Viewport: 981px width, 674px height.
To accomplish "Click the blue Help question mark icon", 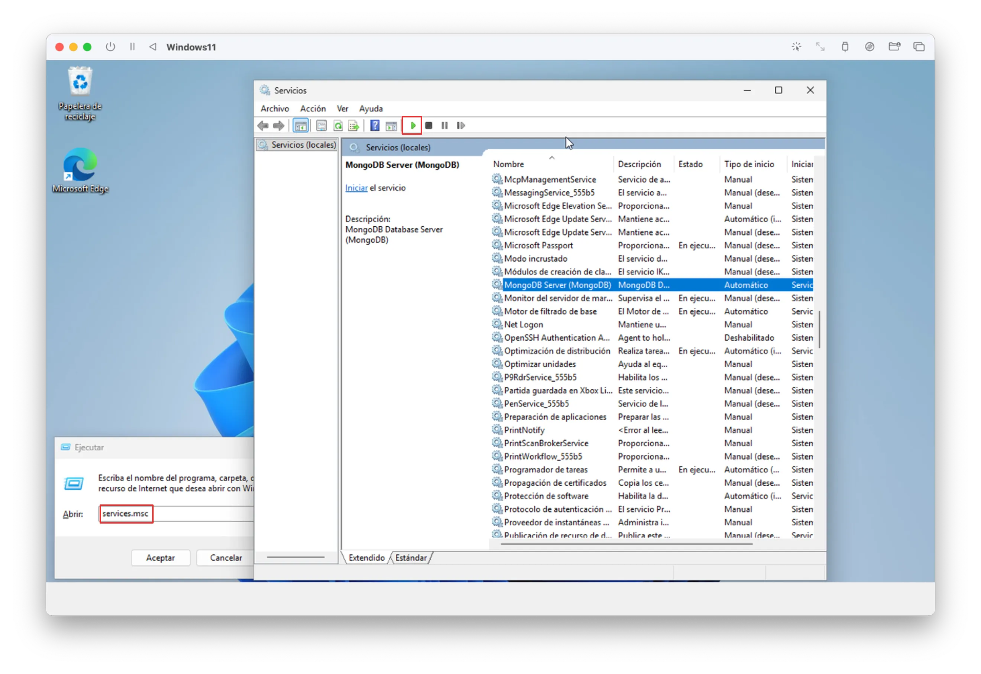I will click(x=375, y=126).
